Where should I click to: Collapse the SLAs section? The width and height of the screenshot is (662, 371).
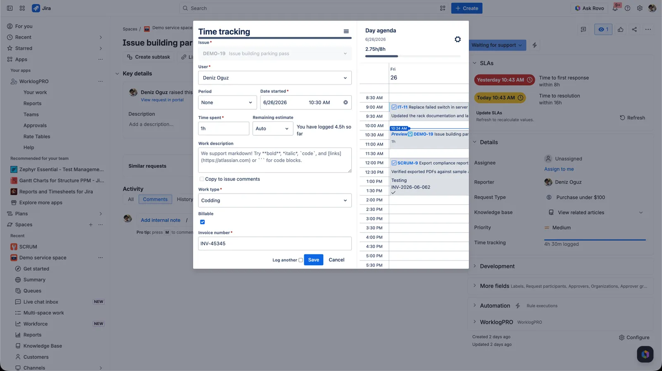pyautogui.click(x=475, y=63)
